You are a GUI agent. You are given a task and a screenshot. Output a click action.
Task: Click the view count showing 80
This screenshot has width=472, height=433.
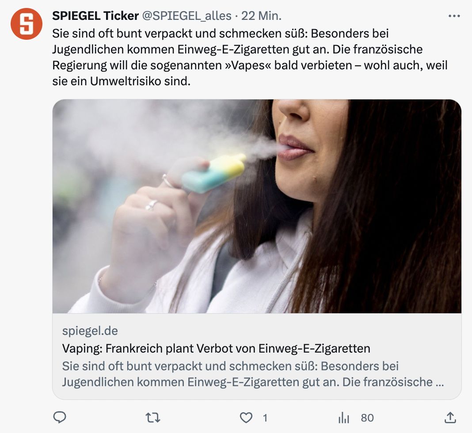point(367,418)
